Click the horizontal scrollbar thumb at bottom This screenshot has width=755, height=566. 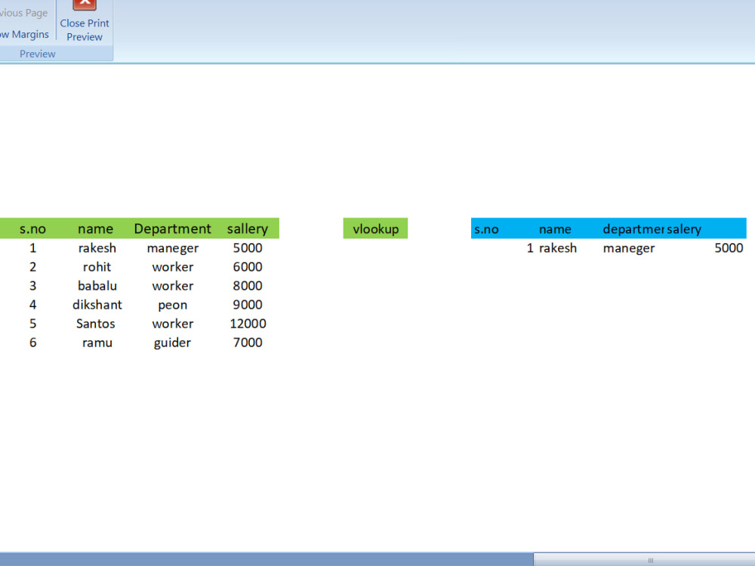pyautogui.click(x=644, y=560)
